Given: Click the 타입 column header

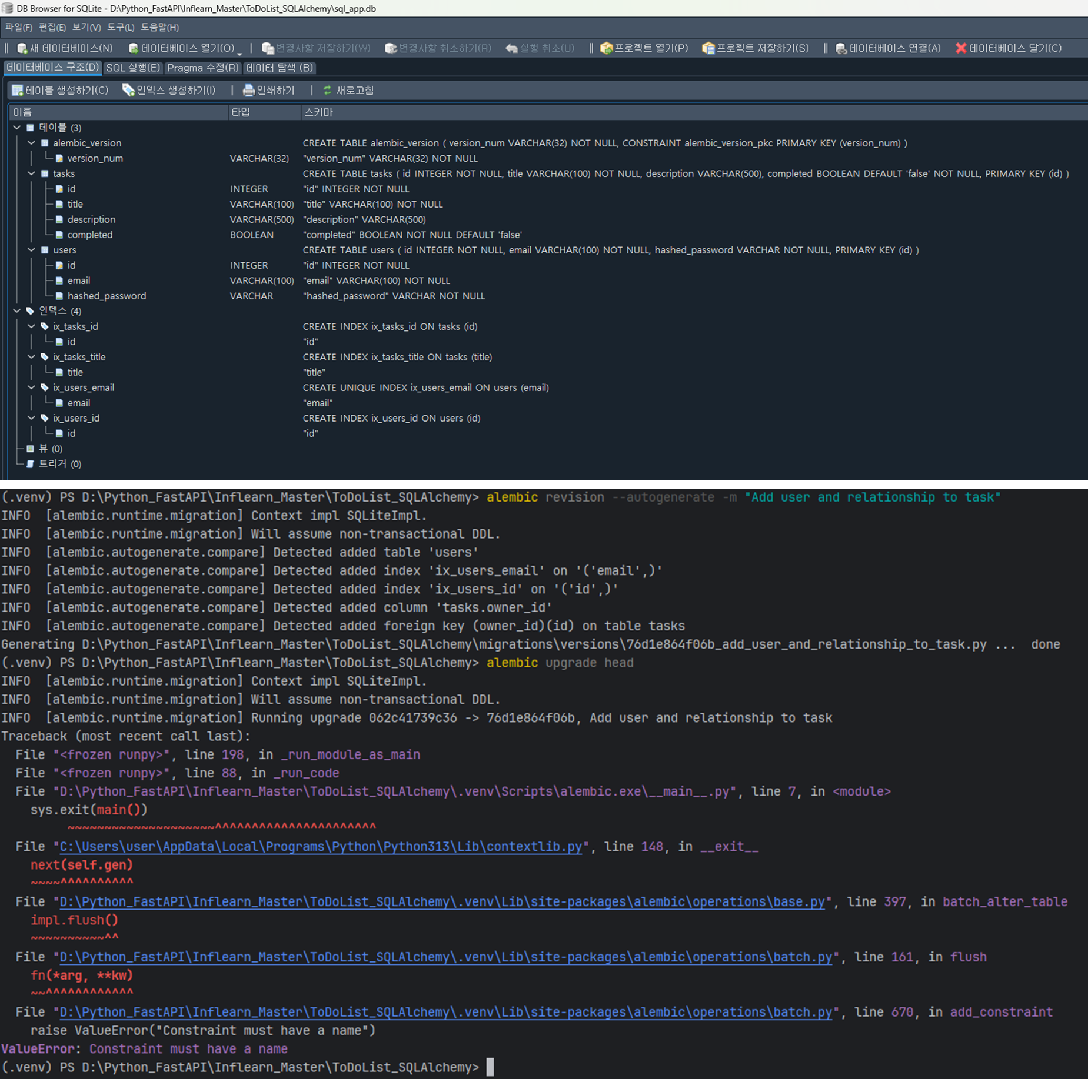Looking at the screenshot, I should pos(264,112).
